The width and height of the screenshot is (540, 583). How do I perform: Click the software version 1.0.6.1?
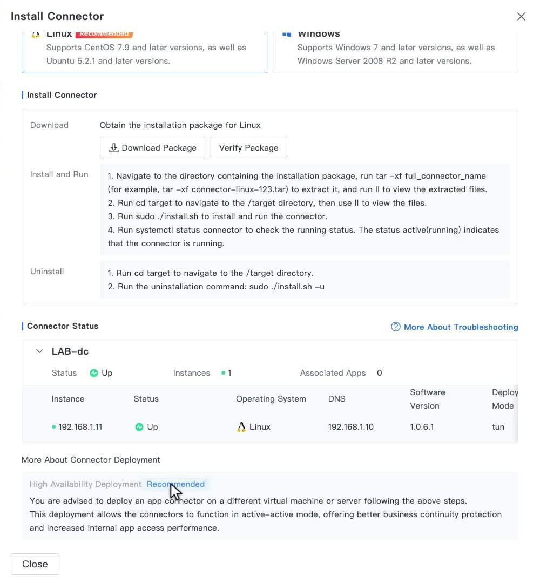coord(422,427)
